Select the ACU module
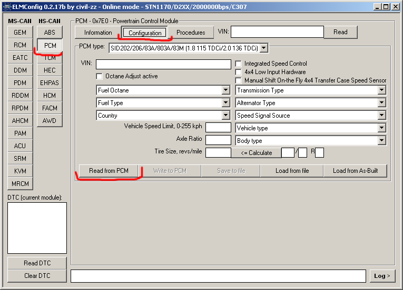The image size is (403, 290). point(21,146)
